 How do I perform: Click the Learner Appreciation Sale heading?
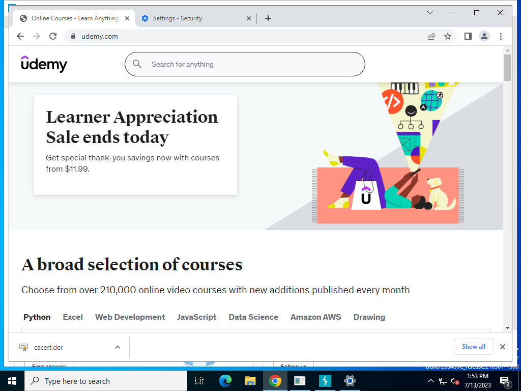[x=132, y=127]
